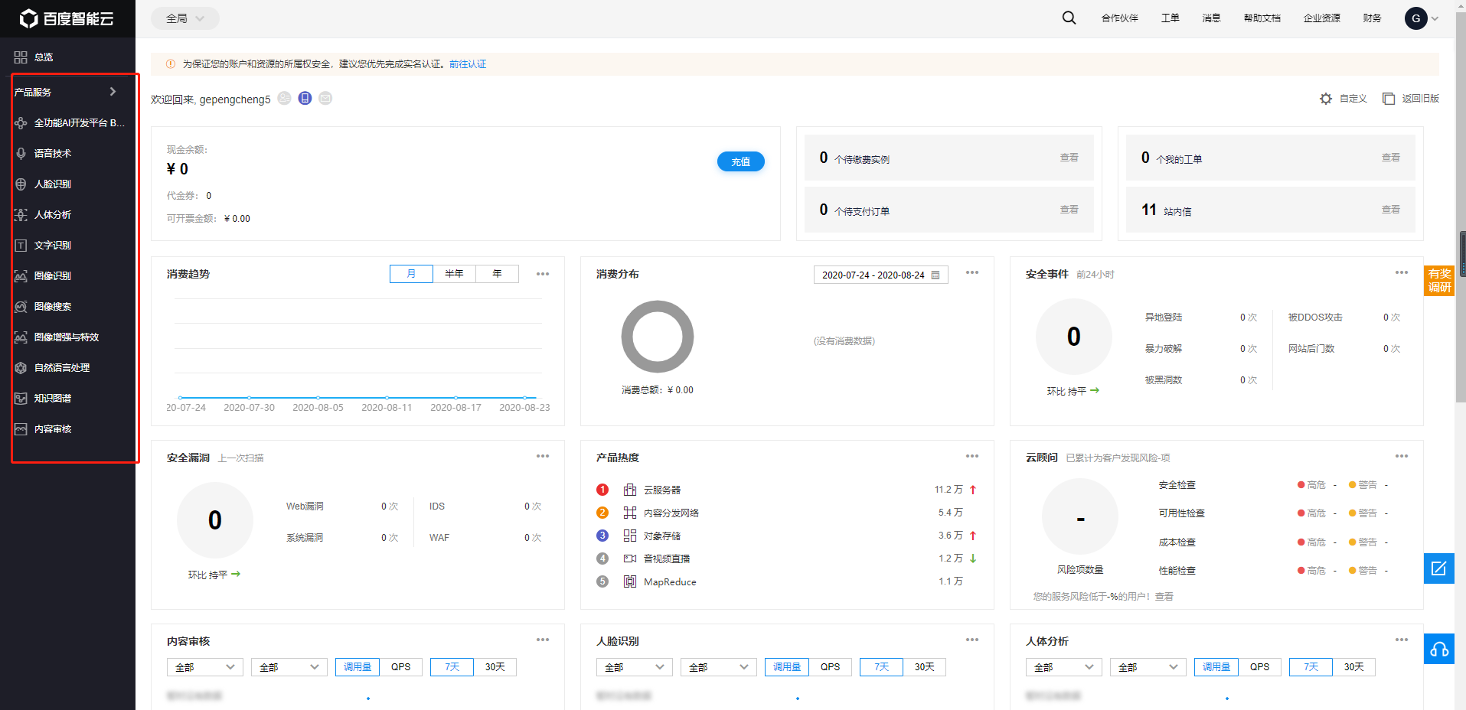Click the blue phone verification badge icon
This screenshot has width=1466, height=710.
click(x=305, y=98)
